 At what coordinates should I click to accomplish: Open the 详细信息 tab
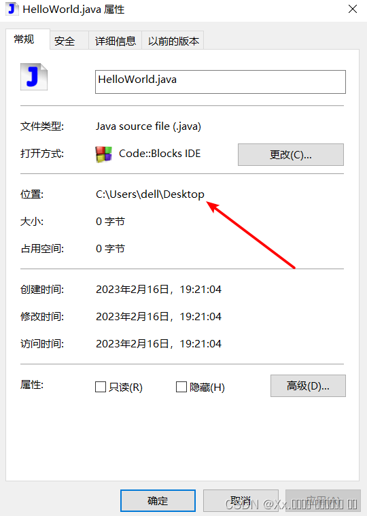[x=116, y=41]
